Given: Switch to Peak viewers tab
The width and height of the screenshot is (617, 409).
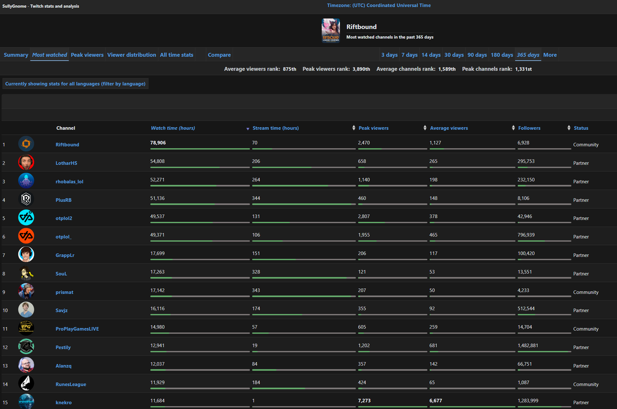Looking at the screenshot, I should point(87,55).
